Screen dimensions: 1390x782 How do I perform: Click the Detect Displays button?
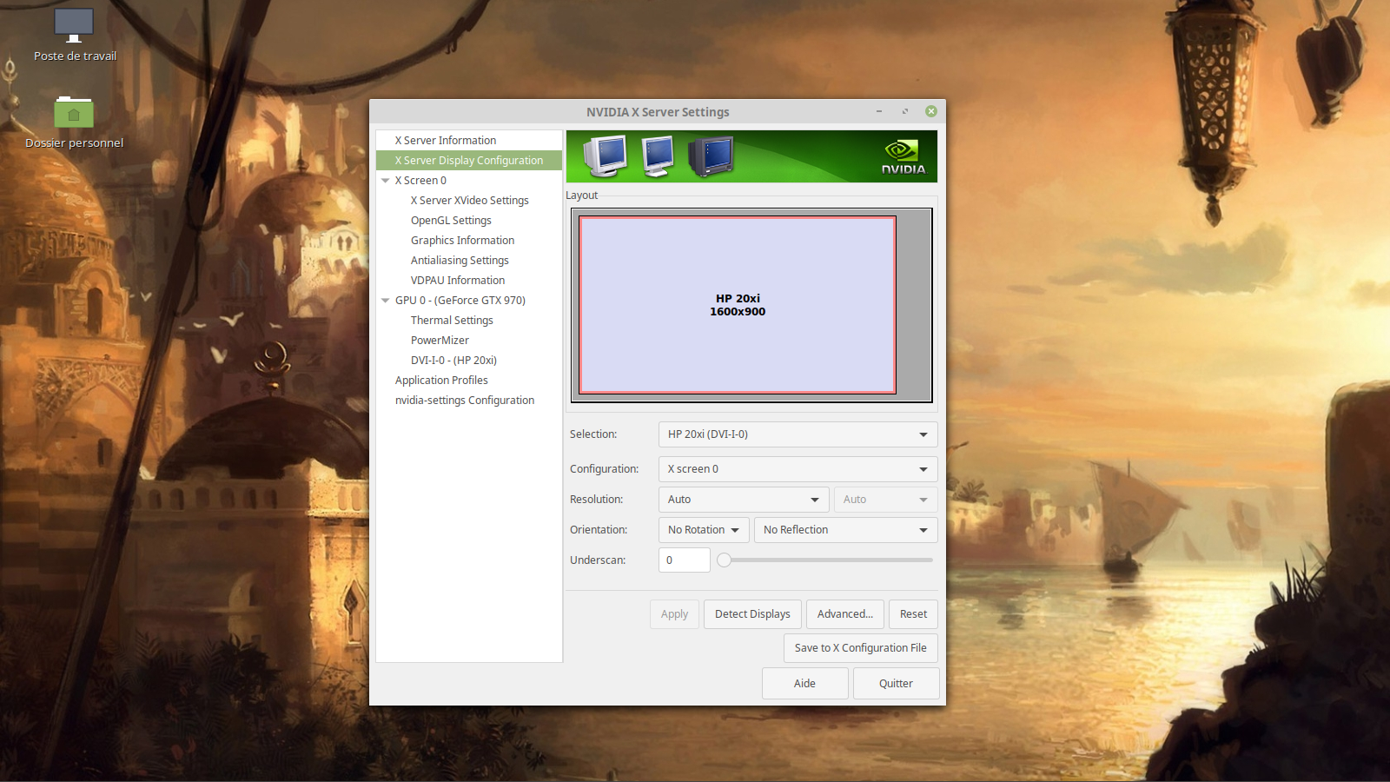[x=752, y=614]
